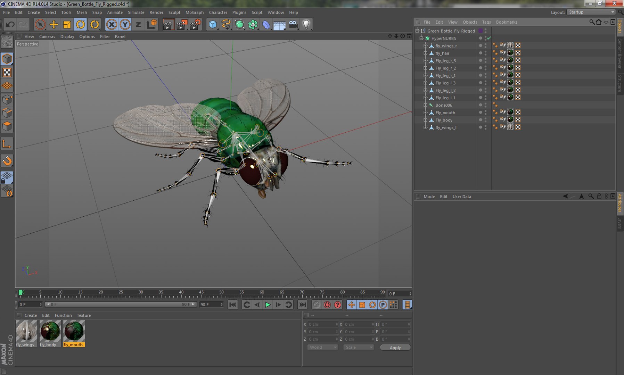Click the Record Active Objects button
Image resolution: width=624 pixels, height=375 pixels.
317,305
